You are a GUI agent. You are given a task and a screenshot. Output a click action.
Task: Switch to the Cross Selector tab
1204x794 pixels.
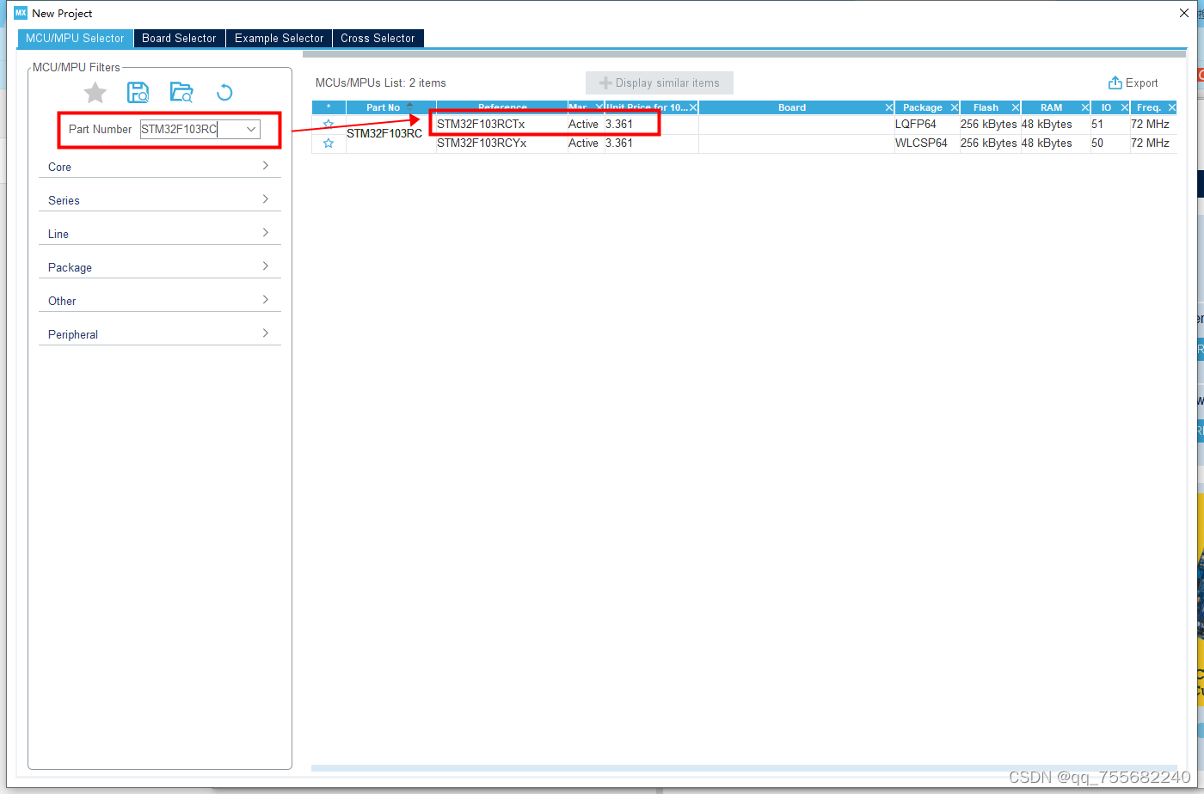[378, 38]
